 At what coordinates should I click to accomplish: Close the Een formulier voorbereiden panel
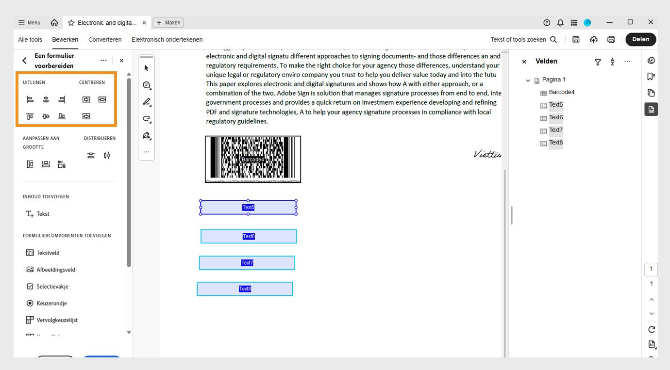(x=121, y=61)
